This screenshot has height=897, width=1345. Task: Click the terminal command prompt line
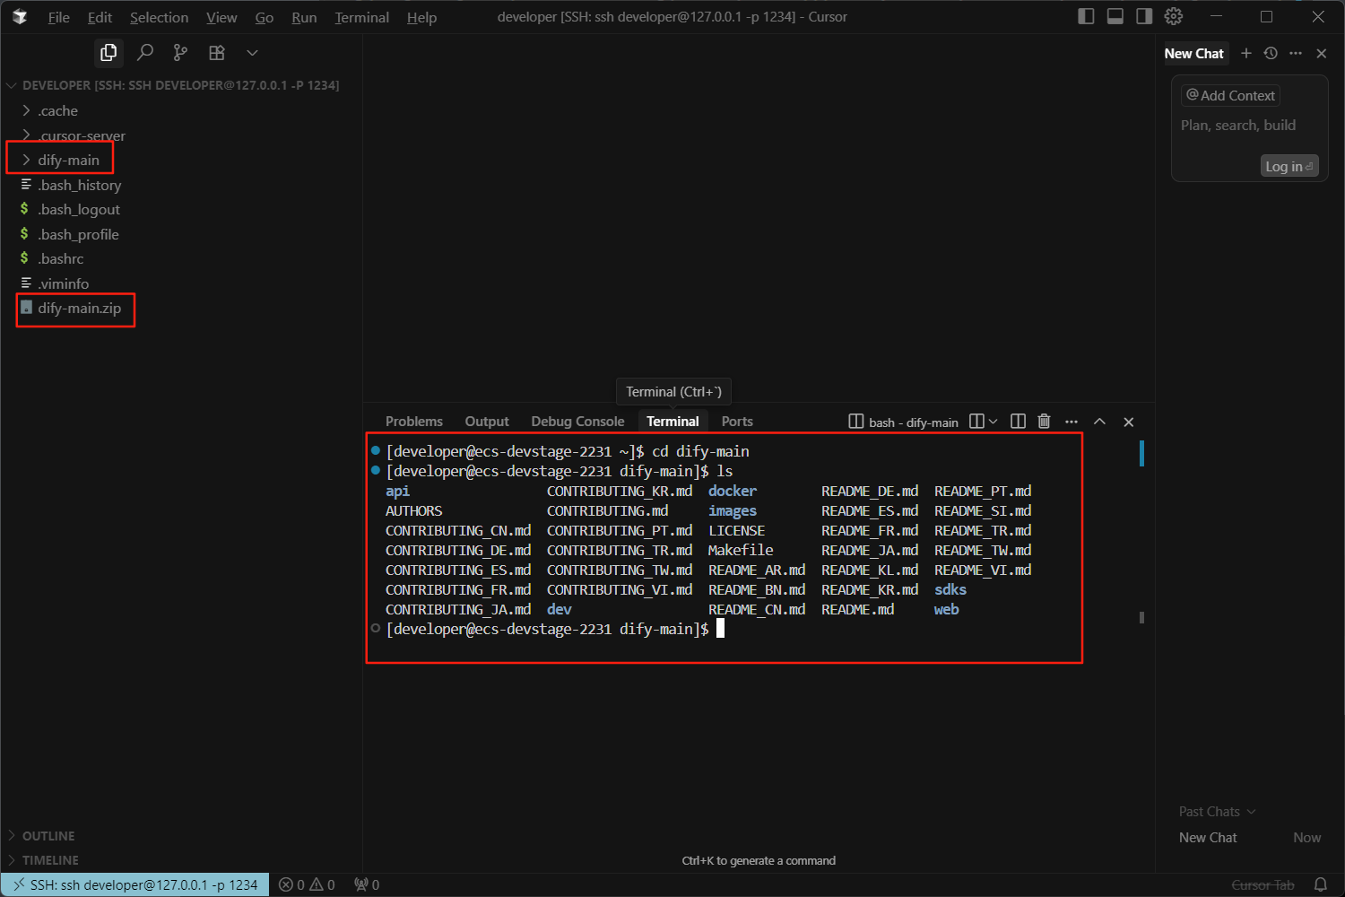556,629
